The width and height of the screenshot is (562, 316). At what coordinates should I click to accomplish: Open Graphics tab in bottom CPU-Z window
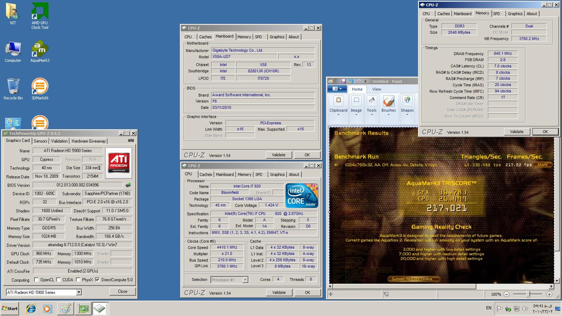click(277, 175)
